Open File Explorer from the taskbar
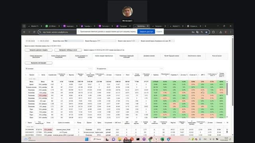The image size is (255, 143). click(x=120, y=139)
